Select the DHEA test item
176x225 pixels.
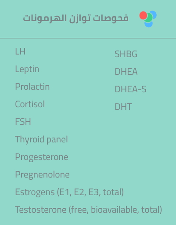coord(126,72)
